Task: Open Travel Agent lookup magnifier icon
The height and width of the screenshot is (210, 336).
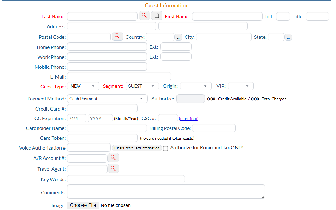Action: coord(113,168)
